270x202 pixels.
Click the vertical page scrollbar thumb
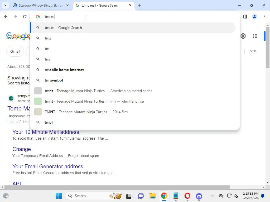point(268,48)
